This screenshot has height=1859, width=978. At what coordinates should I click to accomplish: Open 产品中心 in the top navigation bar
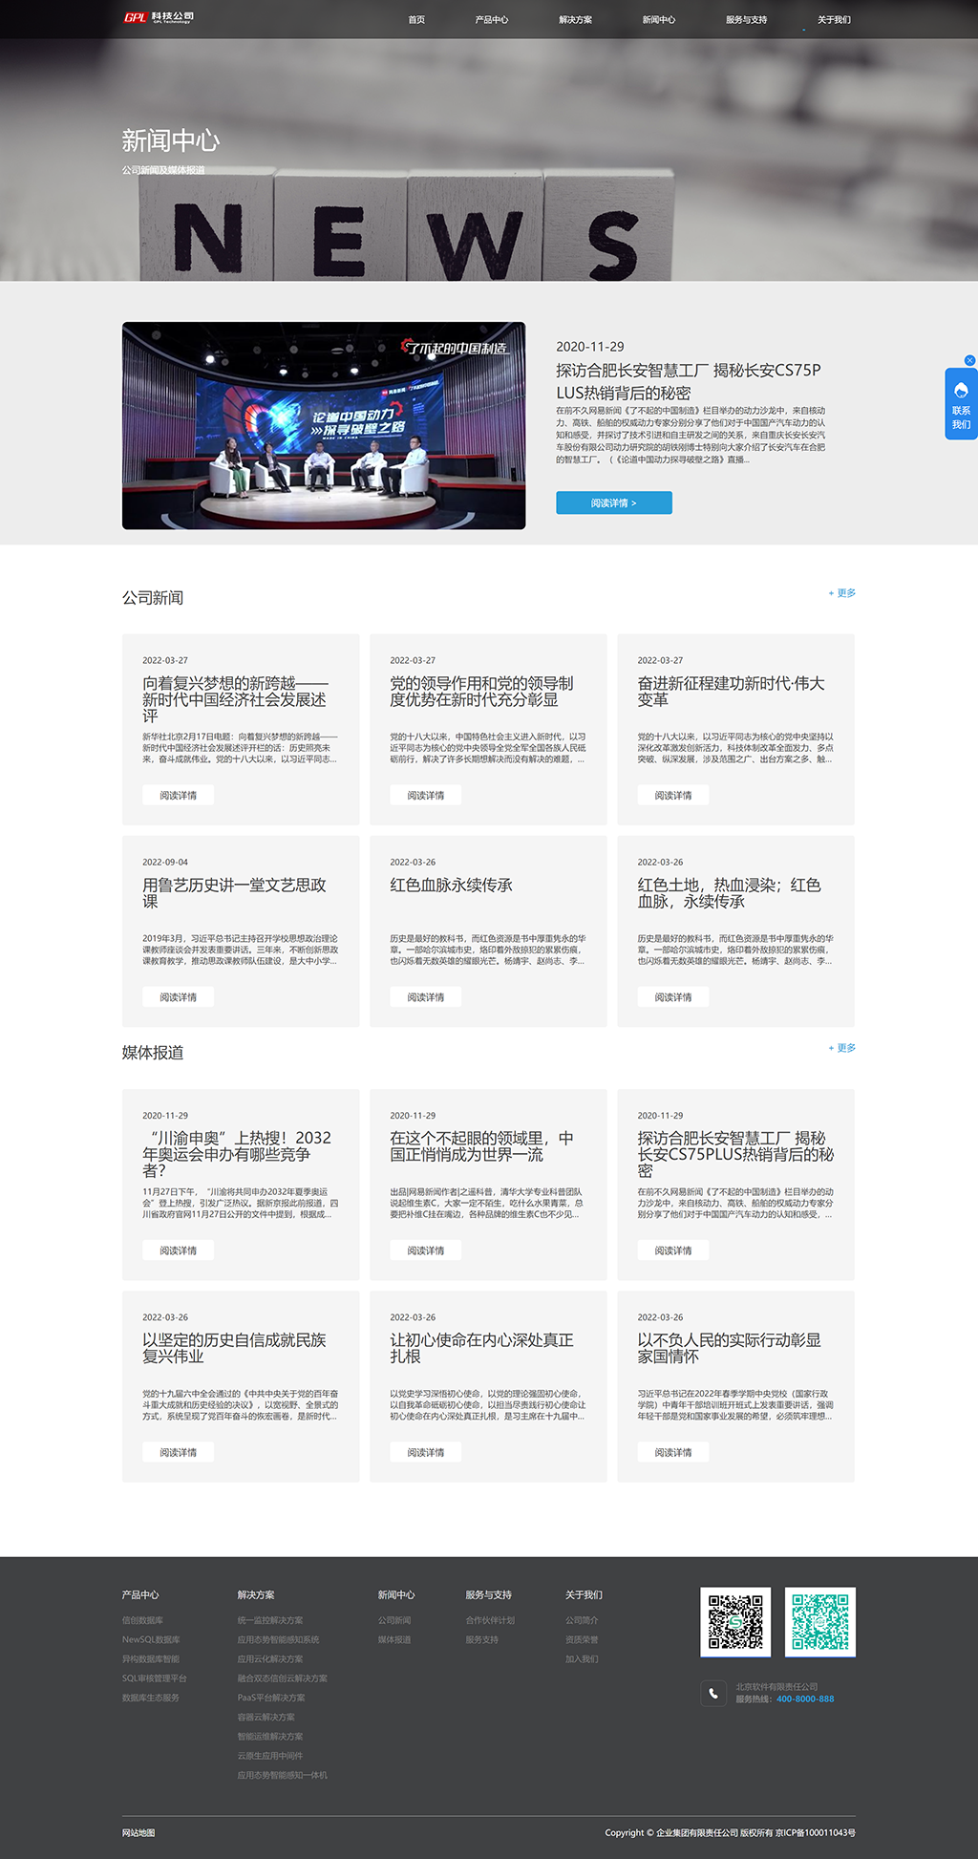coord(491,20)
